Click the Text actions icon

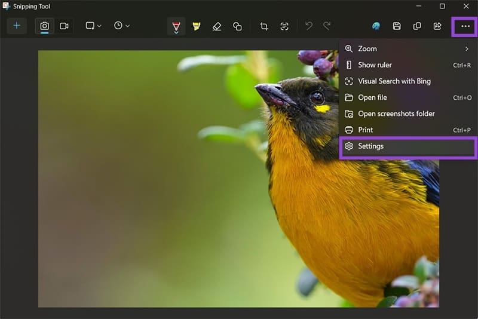[284, 26]
